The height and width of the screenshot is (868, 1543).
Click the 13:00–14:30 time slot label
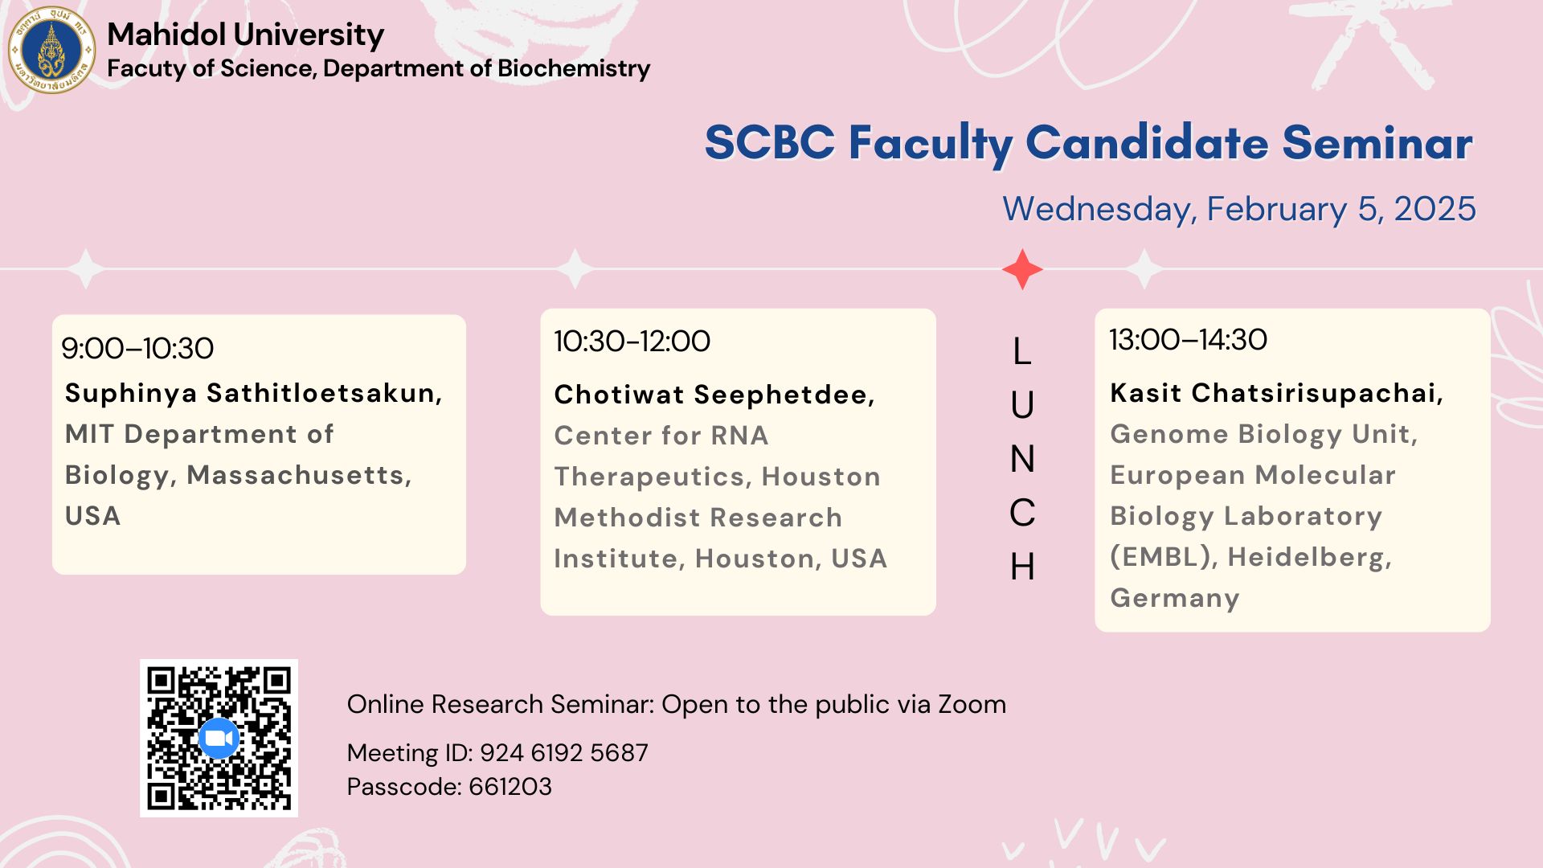[1188, 340]
